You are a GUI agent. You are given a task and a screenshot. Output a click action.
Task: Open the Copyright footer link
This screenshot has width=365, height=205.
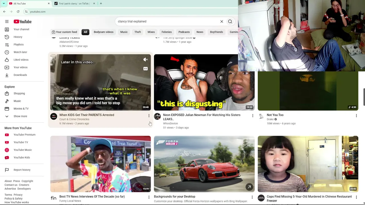[27, 181]
